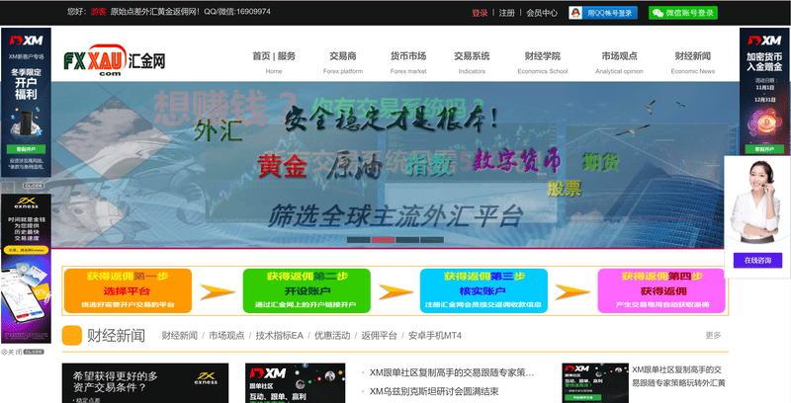Click 原始点差外汇黄金返佣网 header text
The height and width of the screenshot is (403, 791).
point(155,12)
